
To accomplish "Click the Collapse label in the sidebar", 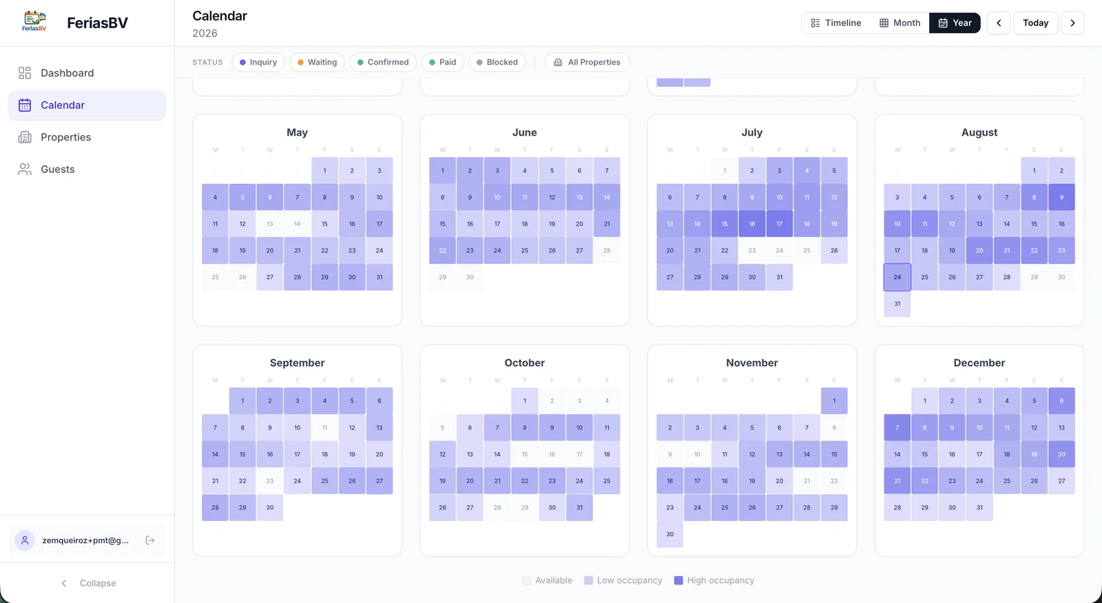I will point(98,583).
